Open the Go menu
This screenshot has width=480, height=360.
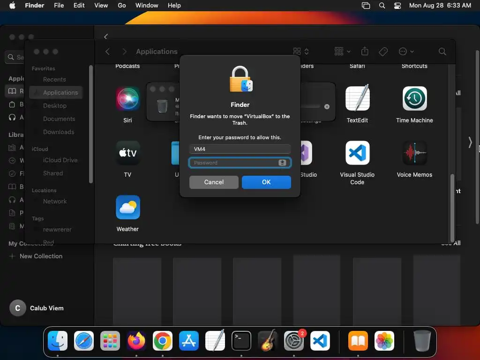point(122,6)
